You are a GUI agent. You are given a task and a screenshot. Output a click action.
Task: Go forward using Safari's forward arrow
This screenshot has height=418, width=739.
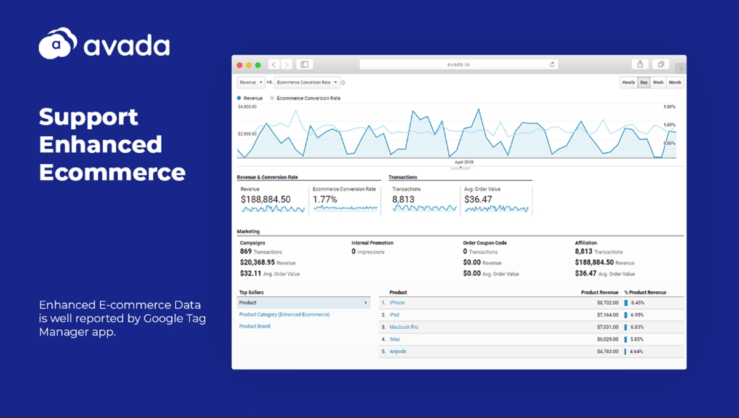click(x=286, y=65)
